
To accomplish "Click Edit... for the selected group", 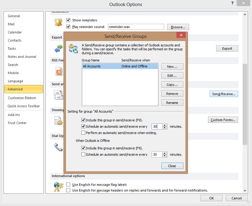I will (x=172, y=75).
